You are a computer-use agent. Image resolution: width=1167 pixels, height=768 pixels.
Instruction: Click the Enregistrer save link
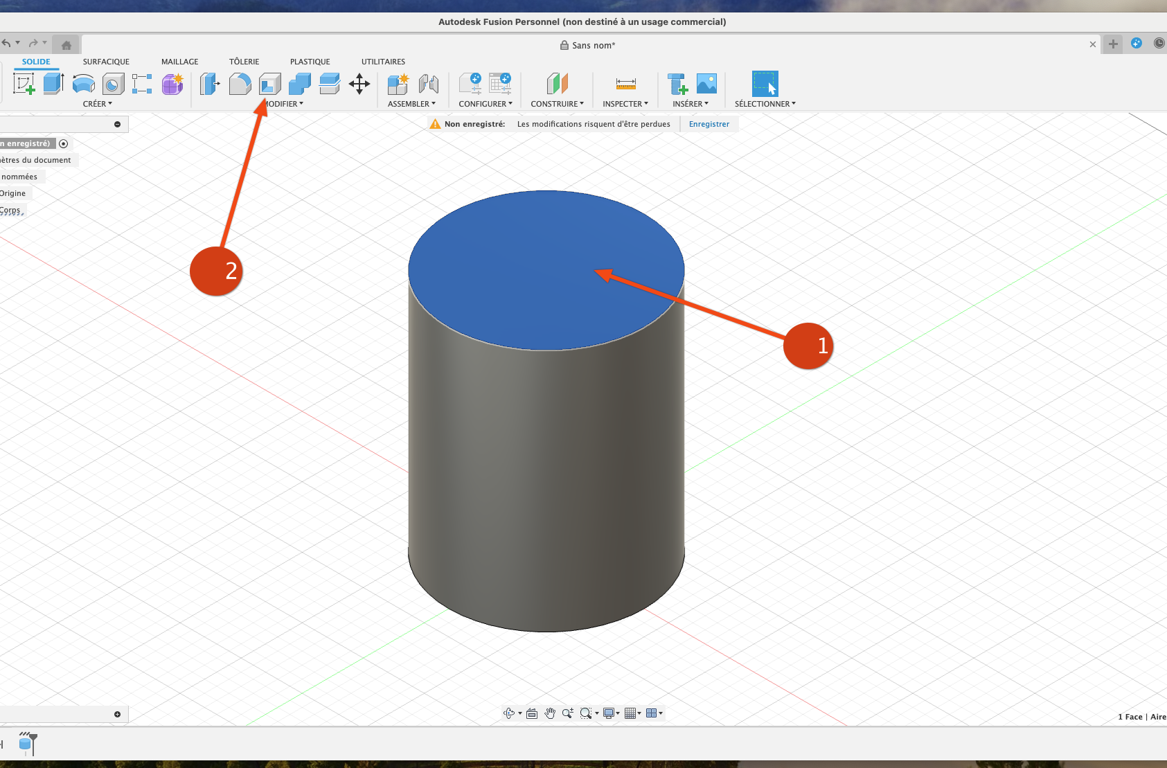point(709,124)
